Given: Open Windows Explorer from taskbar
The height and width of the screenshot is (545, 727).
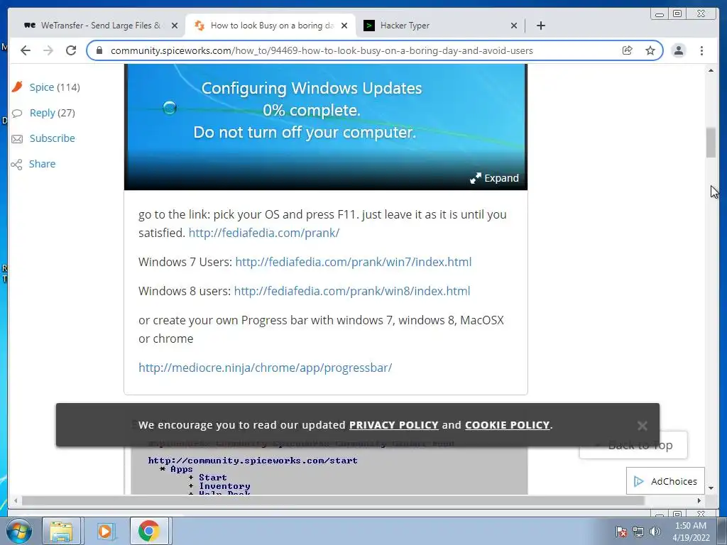Looking at the screenshot, I should pyautogui.click(x=61, y=531).
